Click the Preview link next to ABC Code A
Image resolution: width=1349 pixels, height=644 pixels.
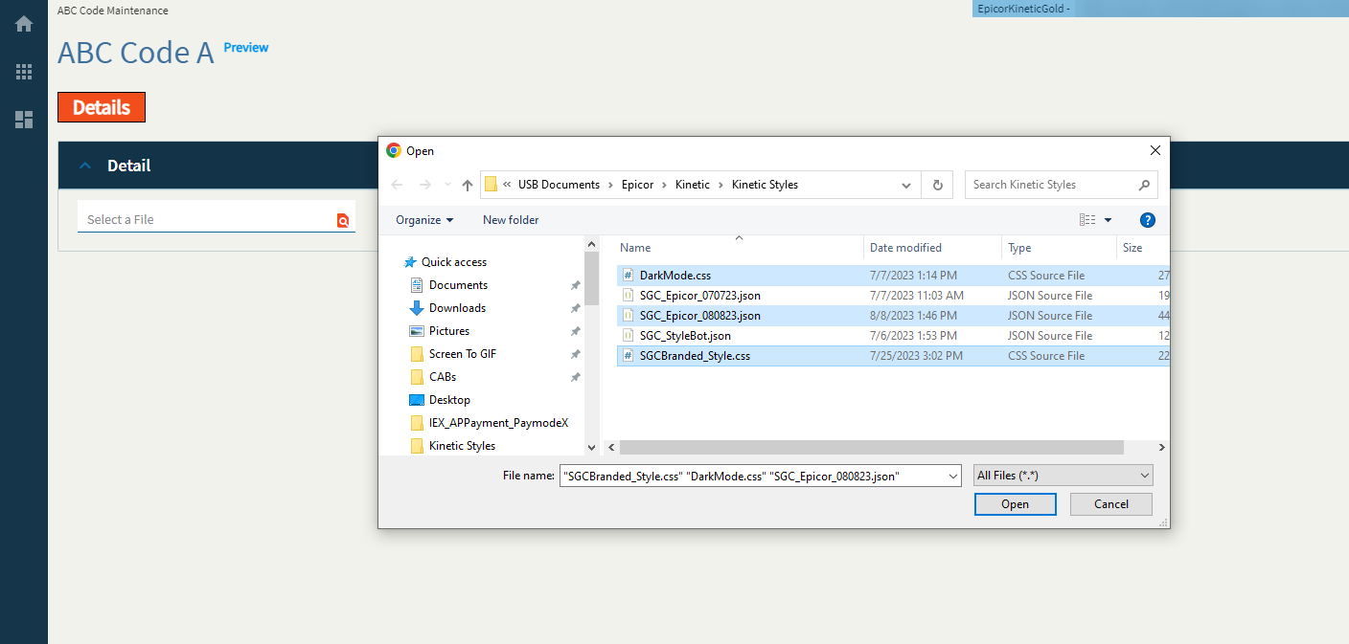[246, 48]
